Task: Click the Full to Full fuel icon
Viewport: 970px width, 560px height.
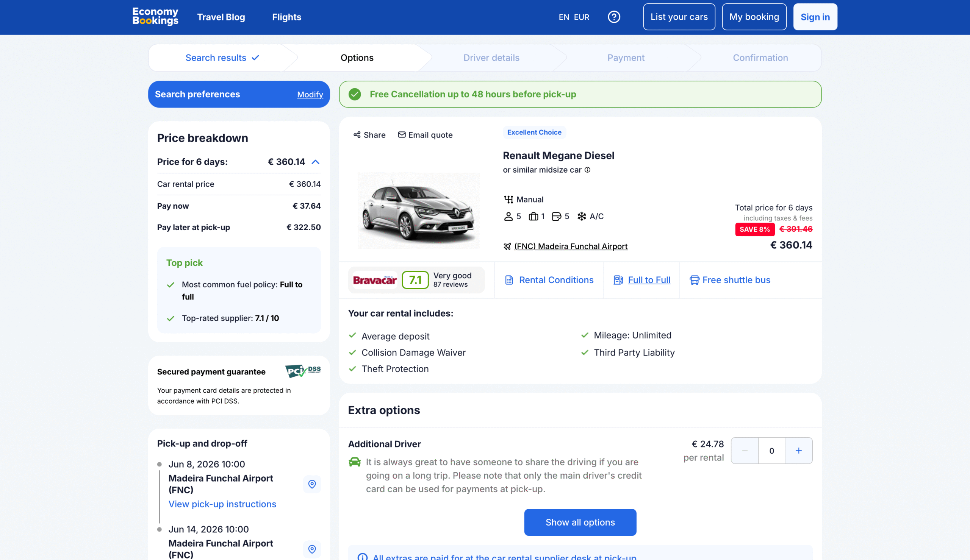Action: 618,280
